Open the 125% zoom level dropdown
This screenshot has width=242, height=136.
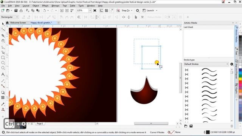(90, 11)
